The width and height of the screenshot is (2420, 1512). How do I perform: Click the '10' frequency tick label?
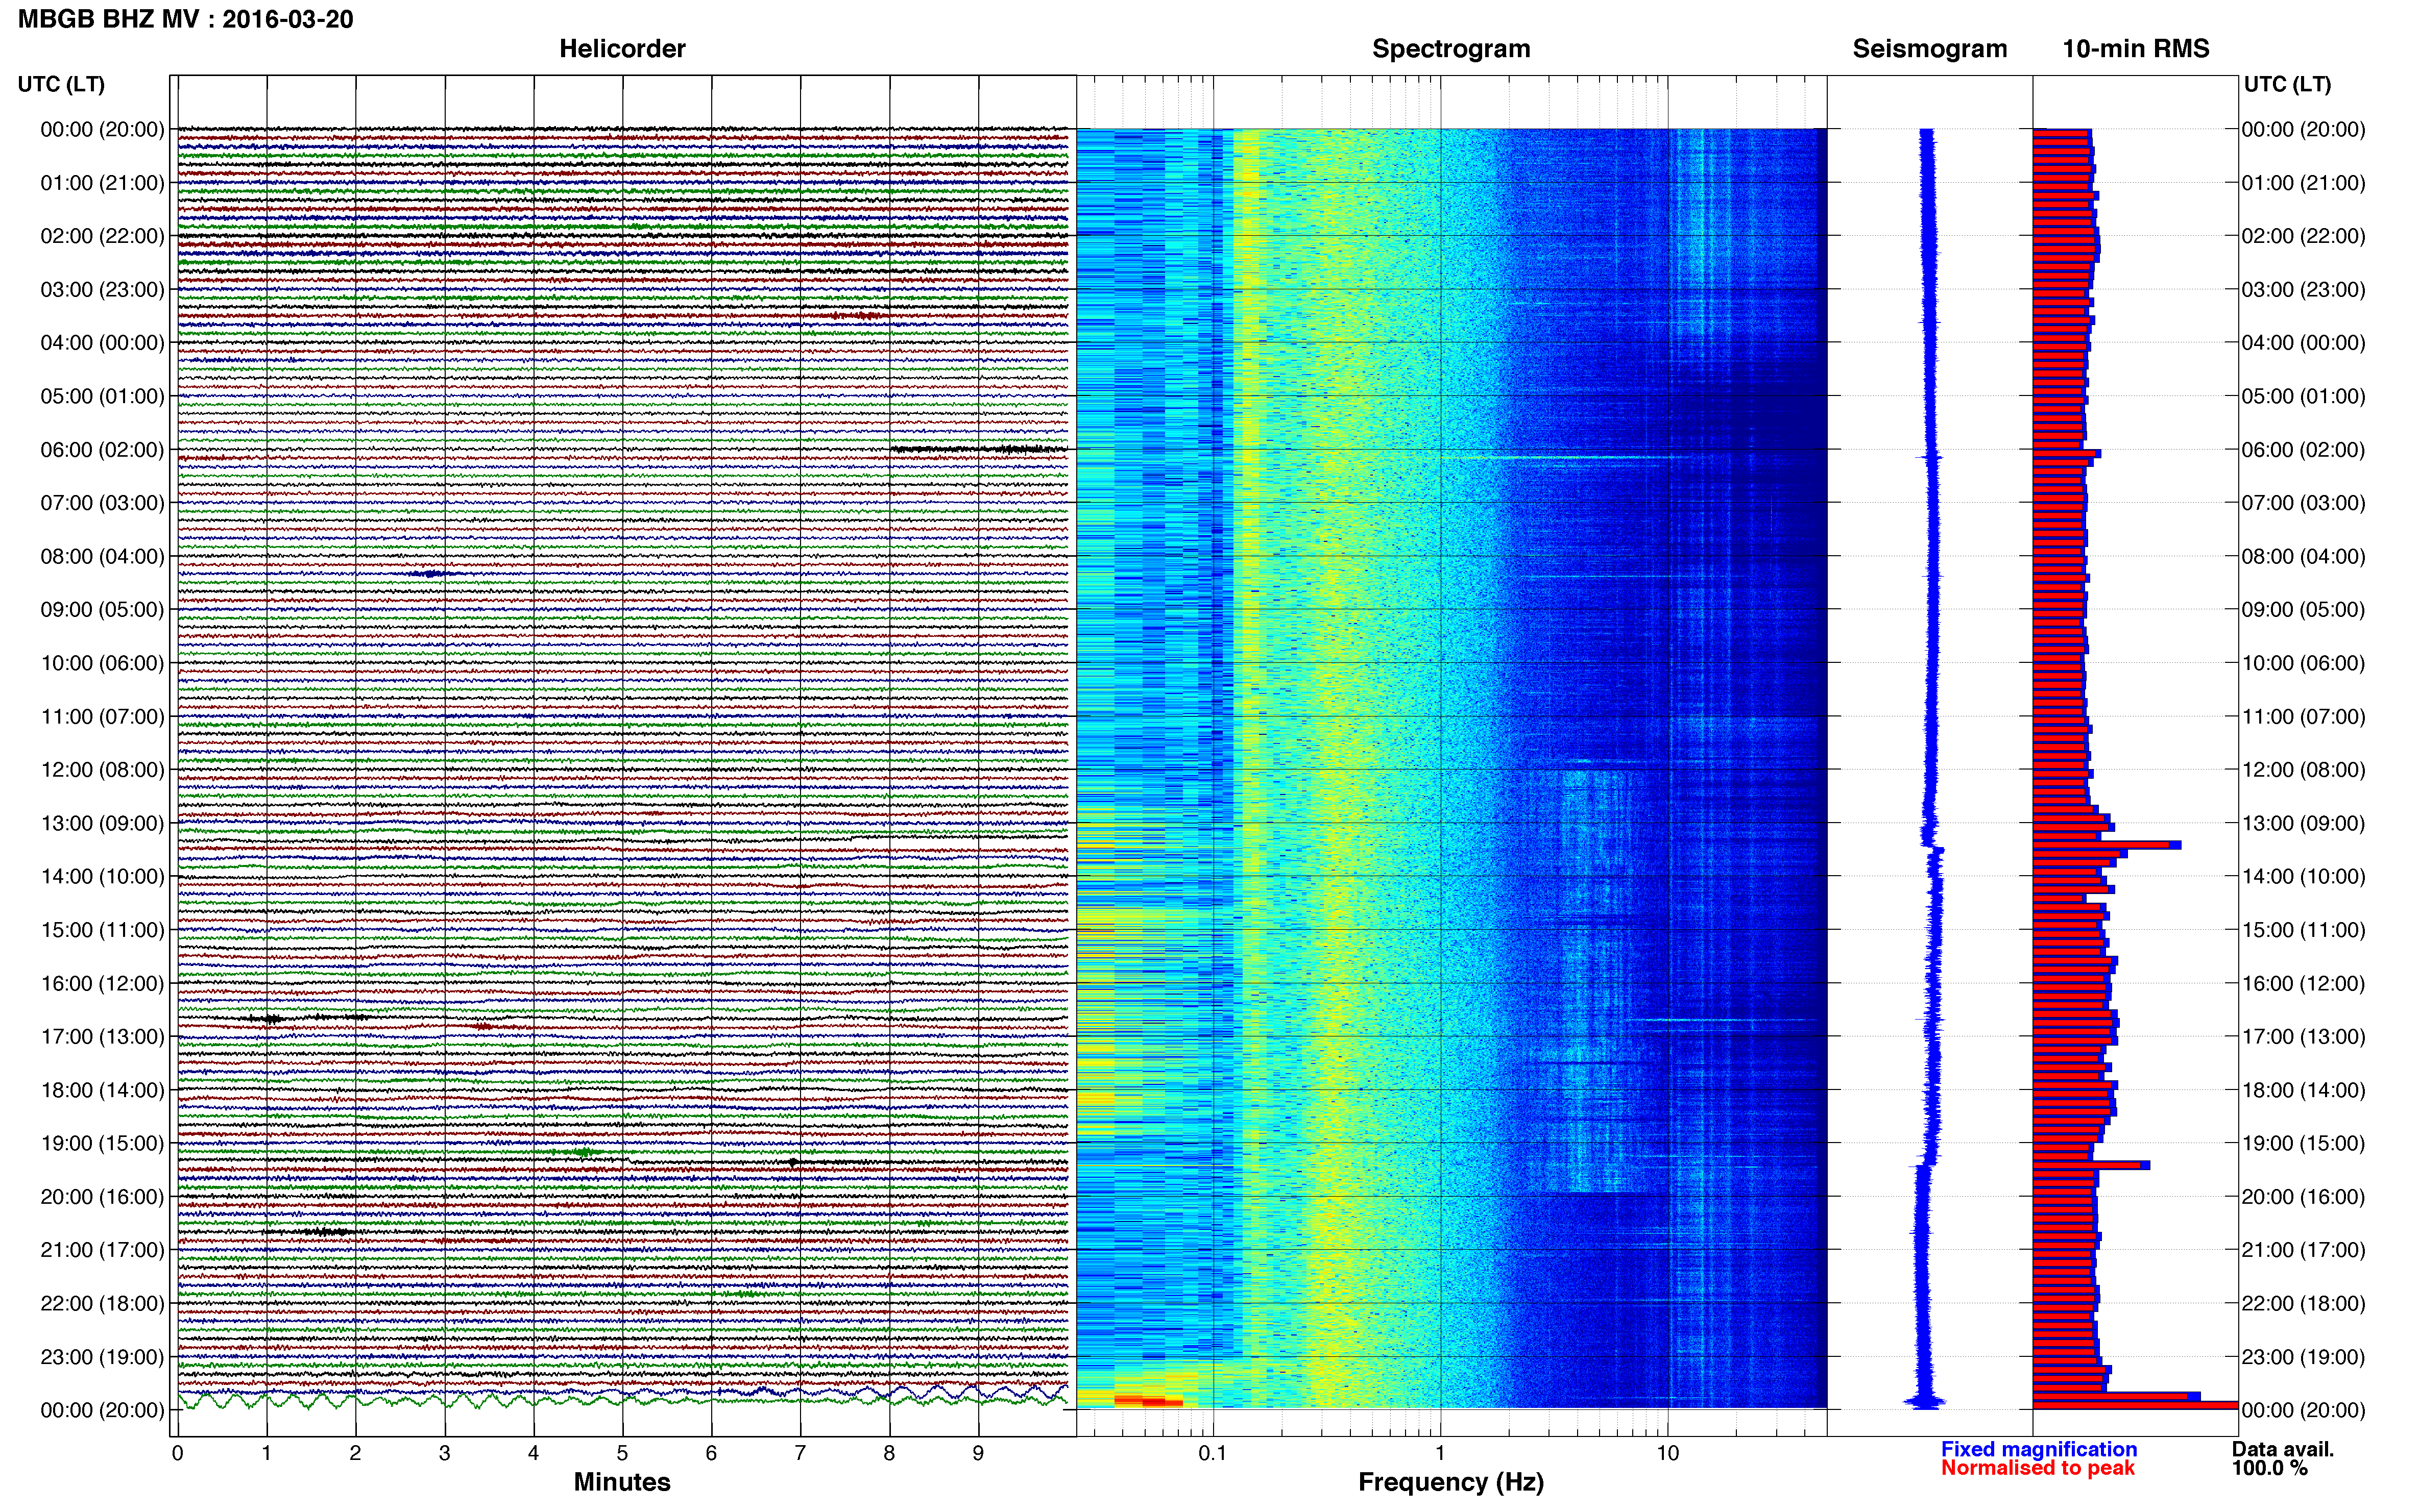tap(1667, 1453)
